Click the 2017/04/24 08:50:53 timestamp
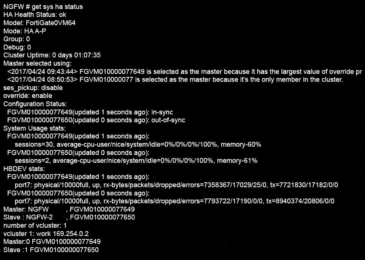 click(42, 80)
